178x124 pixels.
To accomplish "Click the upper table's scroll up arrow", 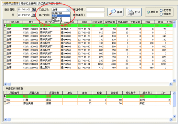I will tap(174, 22).
